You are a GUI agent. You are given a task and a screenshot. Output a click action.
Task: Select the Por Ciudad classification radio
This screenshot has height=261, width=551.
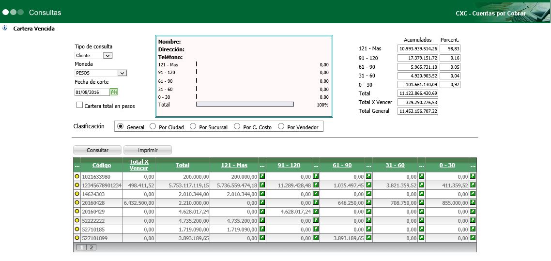153,127
